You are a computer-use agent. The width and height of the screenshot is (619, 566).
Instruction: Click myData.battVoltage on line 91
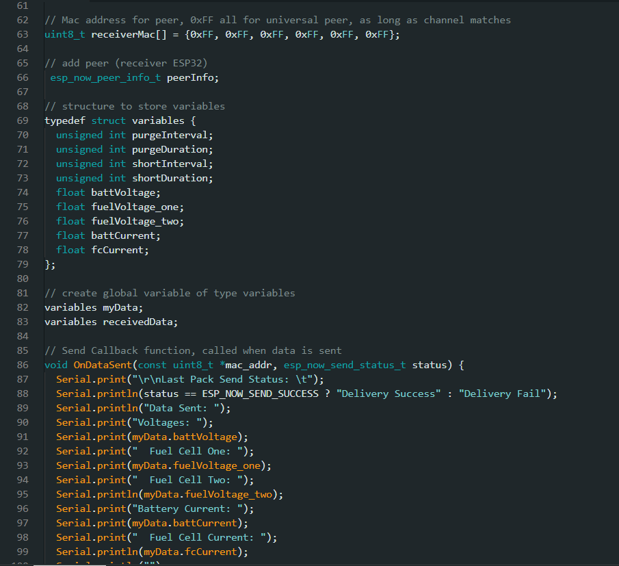coord(185,437)
